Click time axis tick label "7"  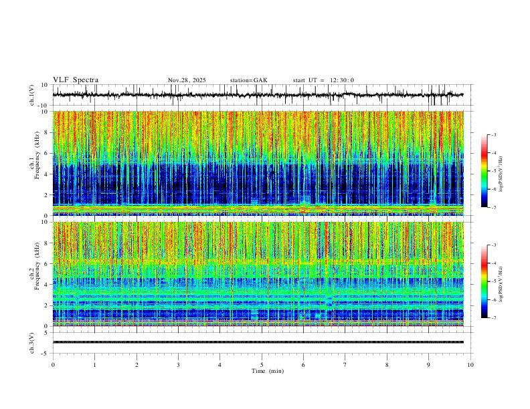tap(345, 365)
